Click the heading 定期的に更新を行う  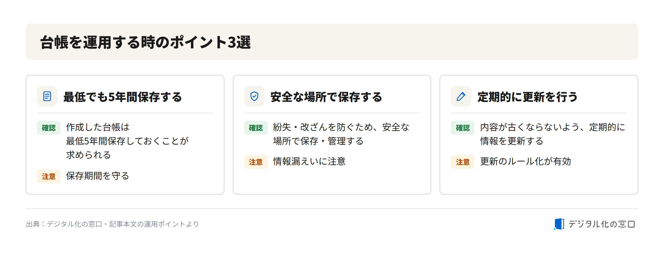coord(527,97)
